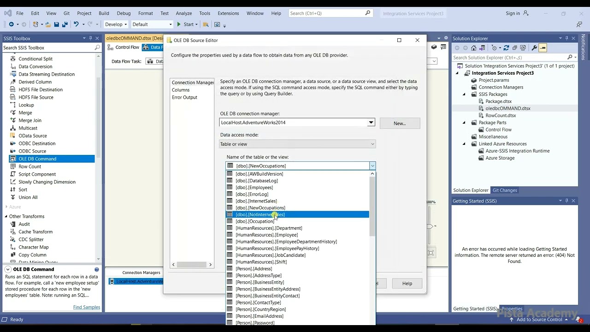Open the OLE DB connection manager dropdown
The image size is (590, 332).
(x=371, y=123)
